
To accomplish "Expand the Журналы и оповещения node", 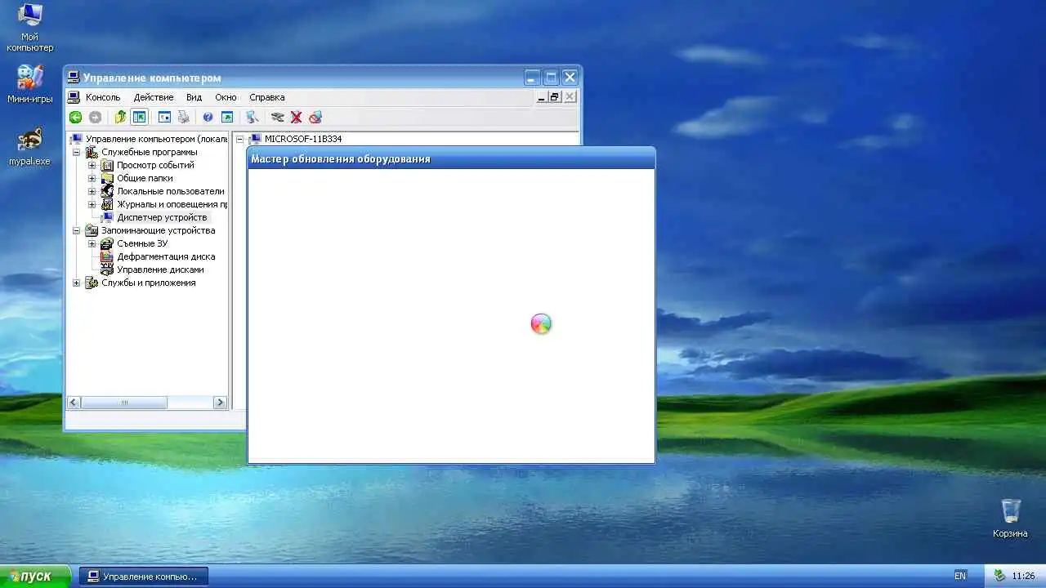I will [92, 204].
